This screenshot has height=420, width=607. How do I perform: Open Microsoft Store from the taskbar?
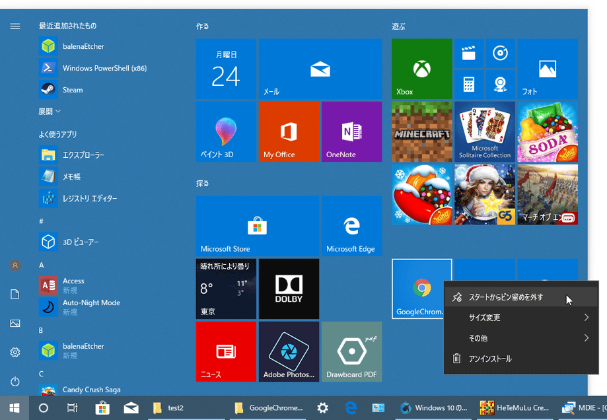(102, 407)
